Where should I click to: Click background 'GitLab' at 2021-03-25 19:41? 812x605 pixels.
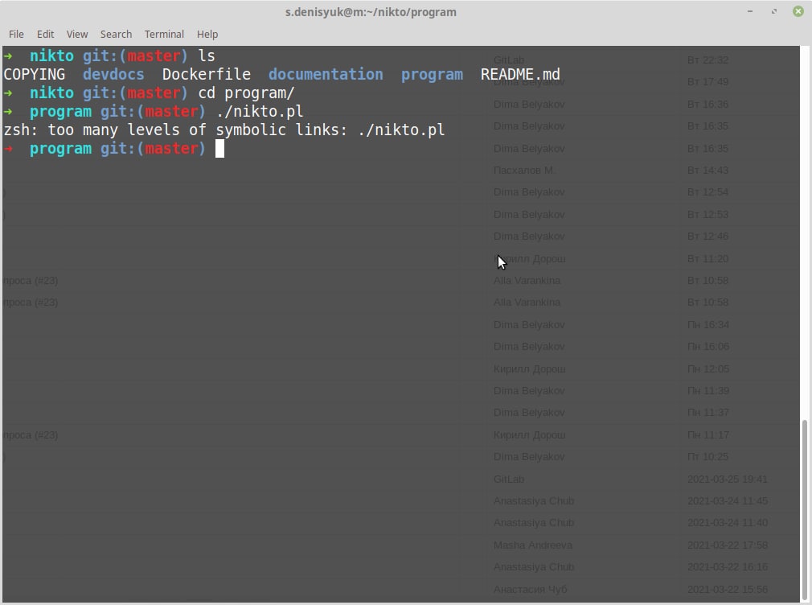(509, 479)
